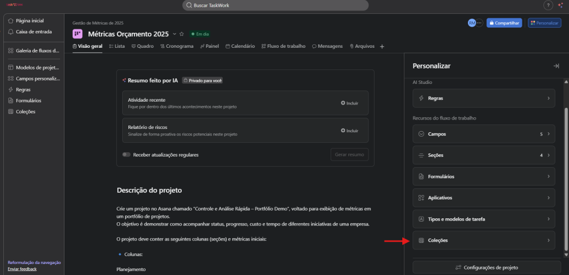The width and height of the screenshot is (569, 275).
Task: Click the project icon beside Métricas Orçamento 2025
Action: (x=78, y=34)
